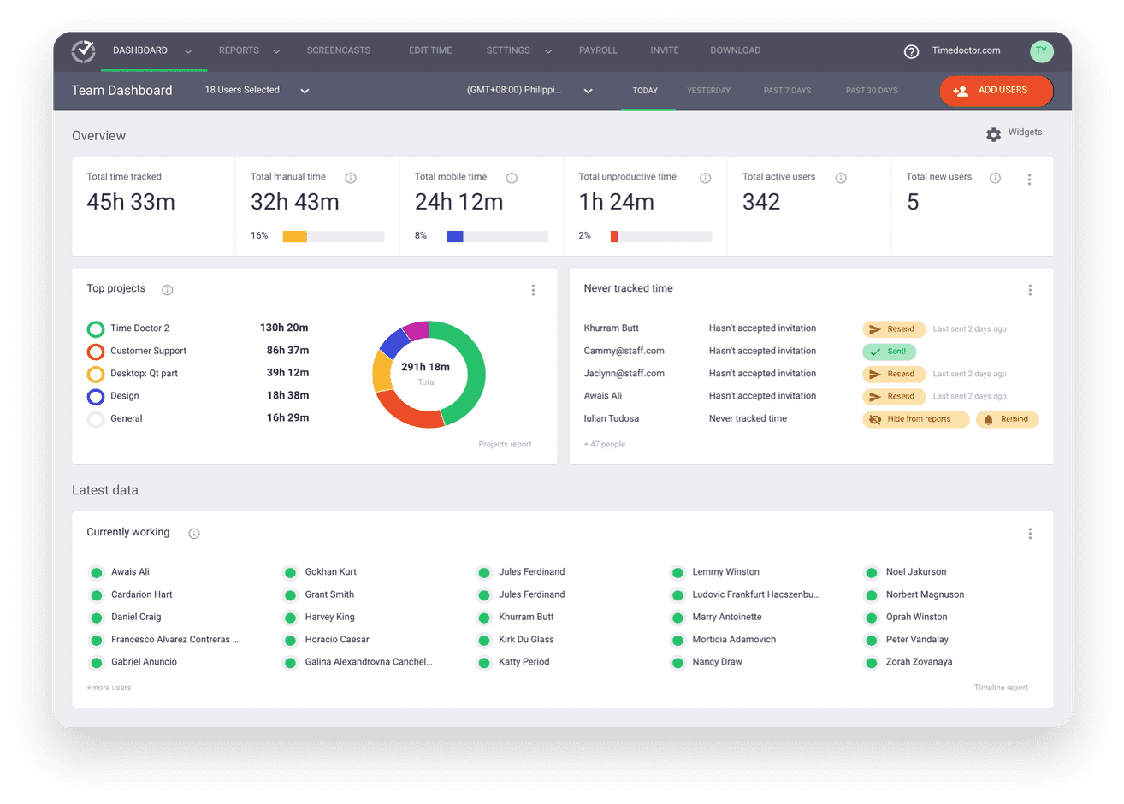Switch to the Past 7 Days tab

(786, 90)
